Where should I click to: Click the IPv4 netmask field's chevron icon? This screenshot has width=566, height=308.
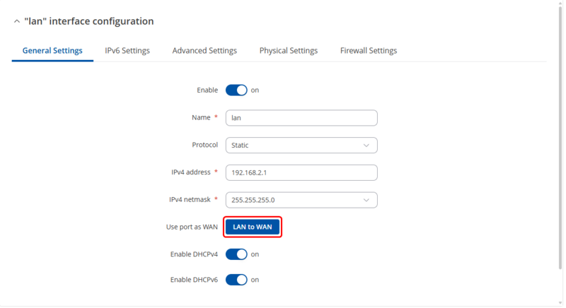pyautogui.click(x=366, y=200)
